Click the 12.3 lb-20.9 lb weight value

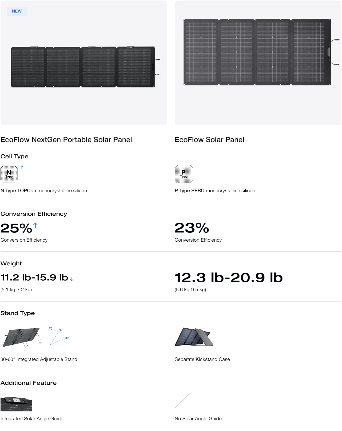[x=228, y=277]
